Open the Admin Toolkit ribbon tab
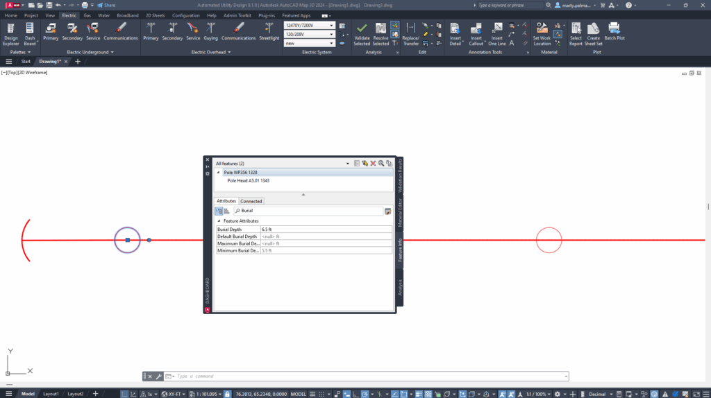Image resolution: width=711 pixels, height=398 pixels. [x=237, y=15]
